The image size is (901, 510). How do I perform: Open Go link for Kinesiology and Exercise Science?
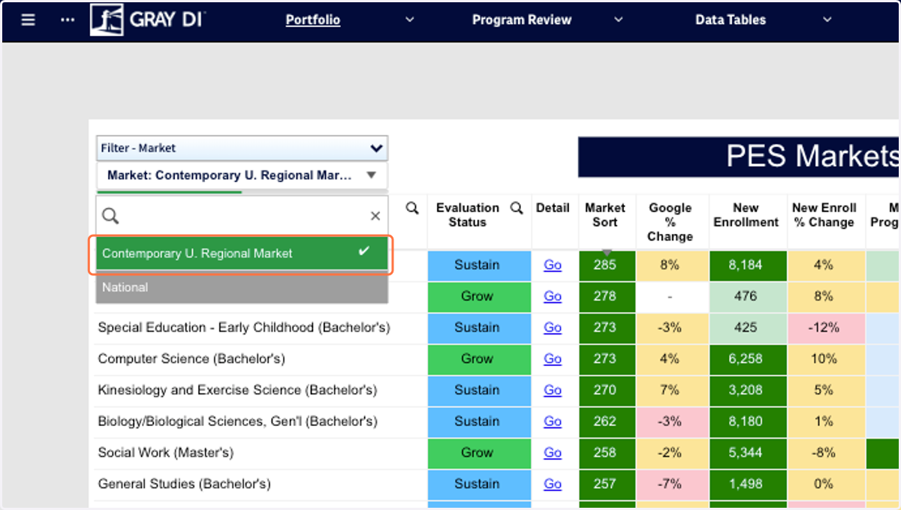[553, 390]
